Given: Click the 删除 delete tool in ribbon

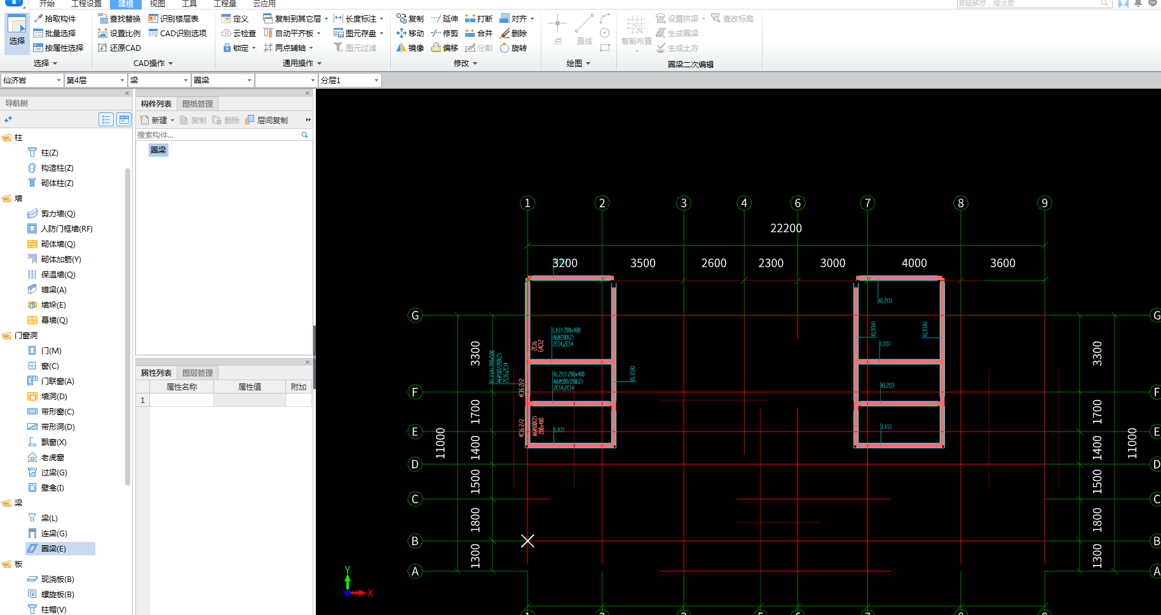Looking at the screenshot, I should pos(513,33).
